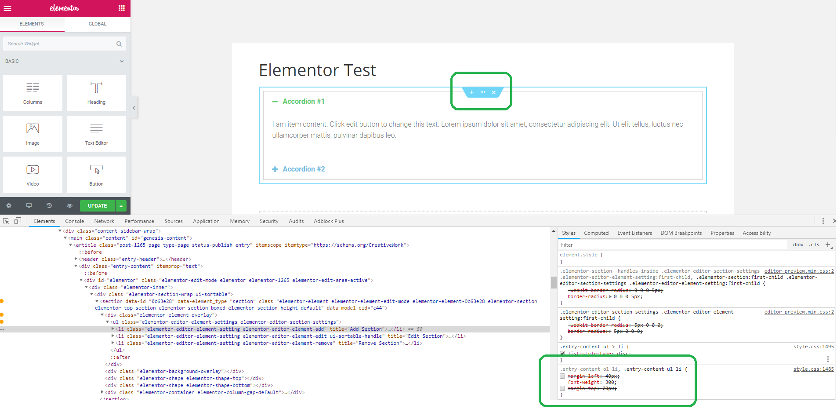Open the Accessibility sidebar tab

757,233
